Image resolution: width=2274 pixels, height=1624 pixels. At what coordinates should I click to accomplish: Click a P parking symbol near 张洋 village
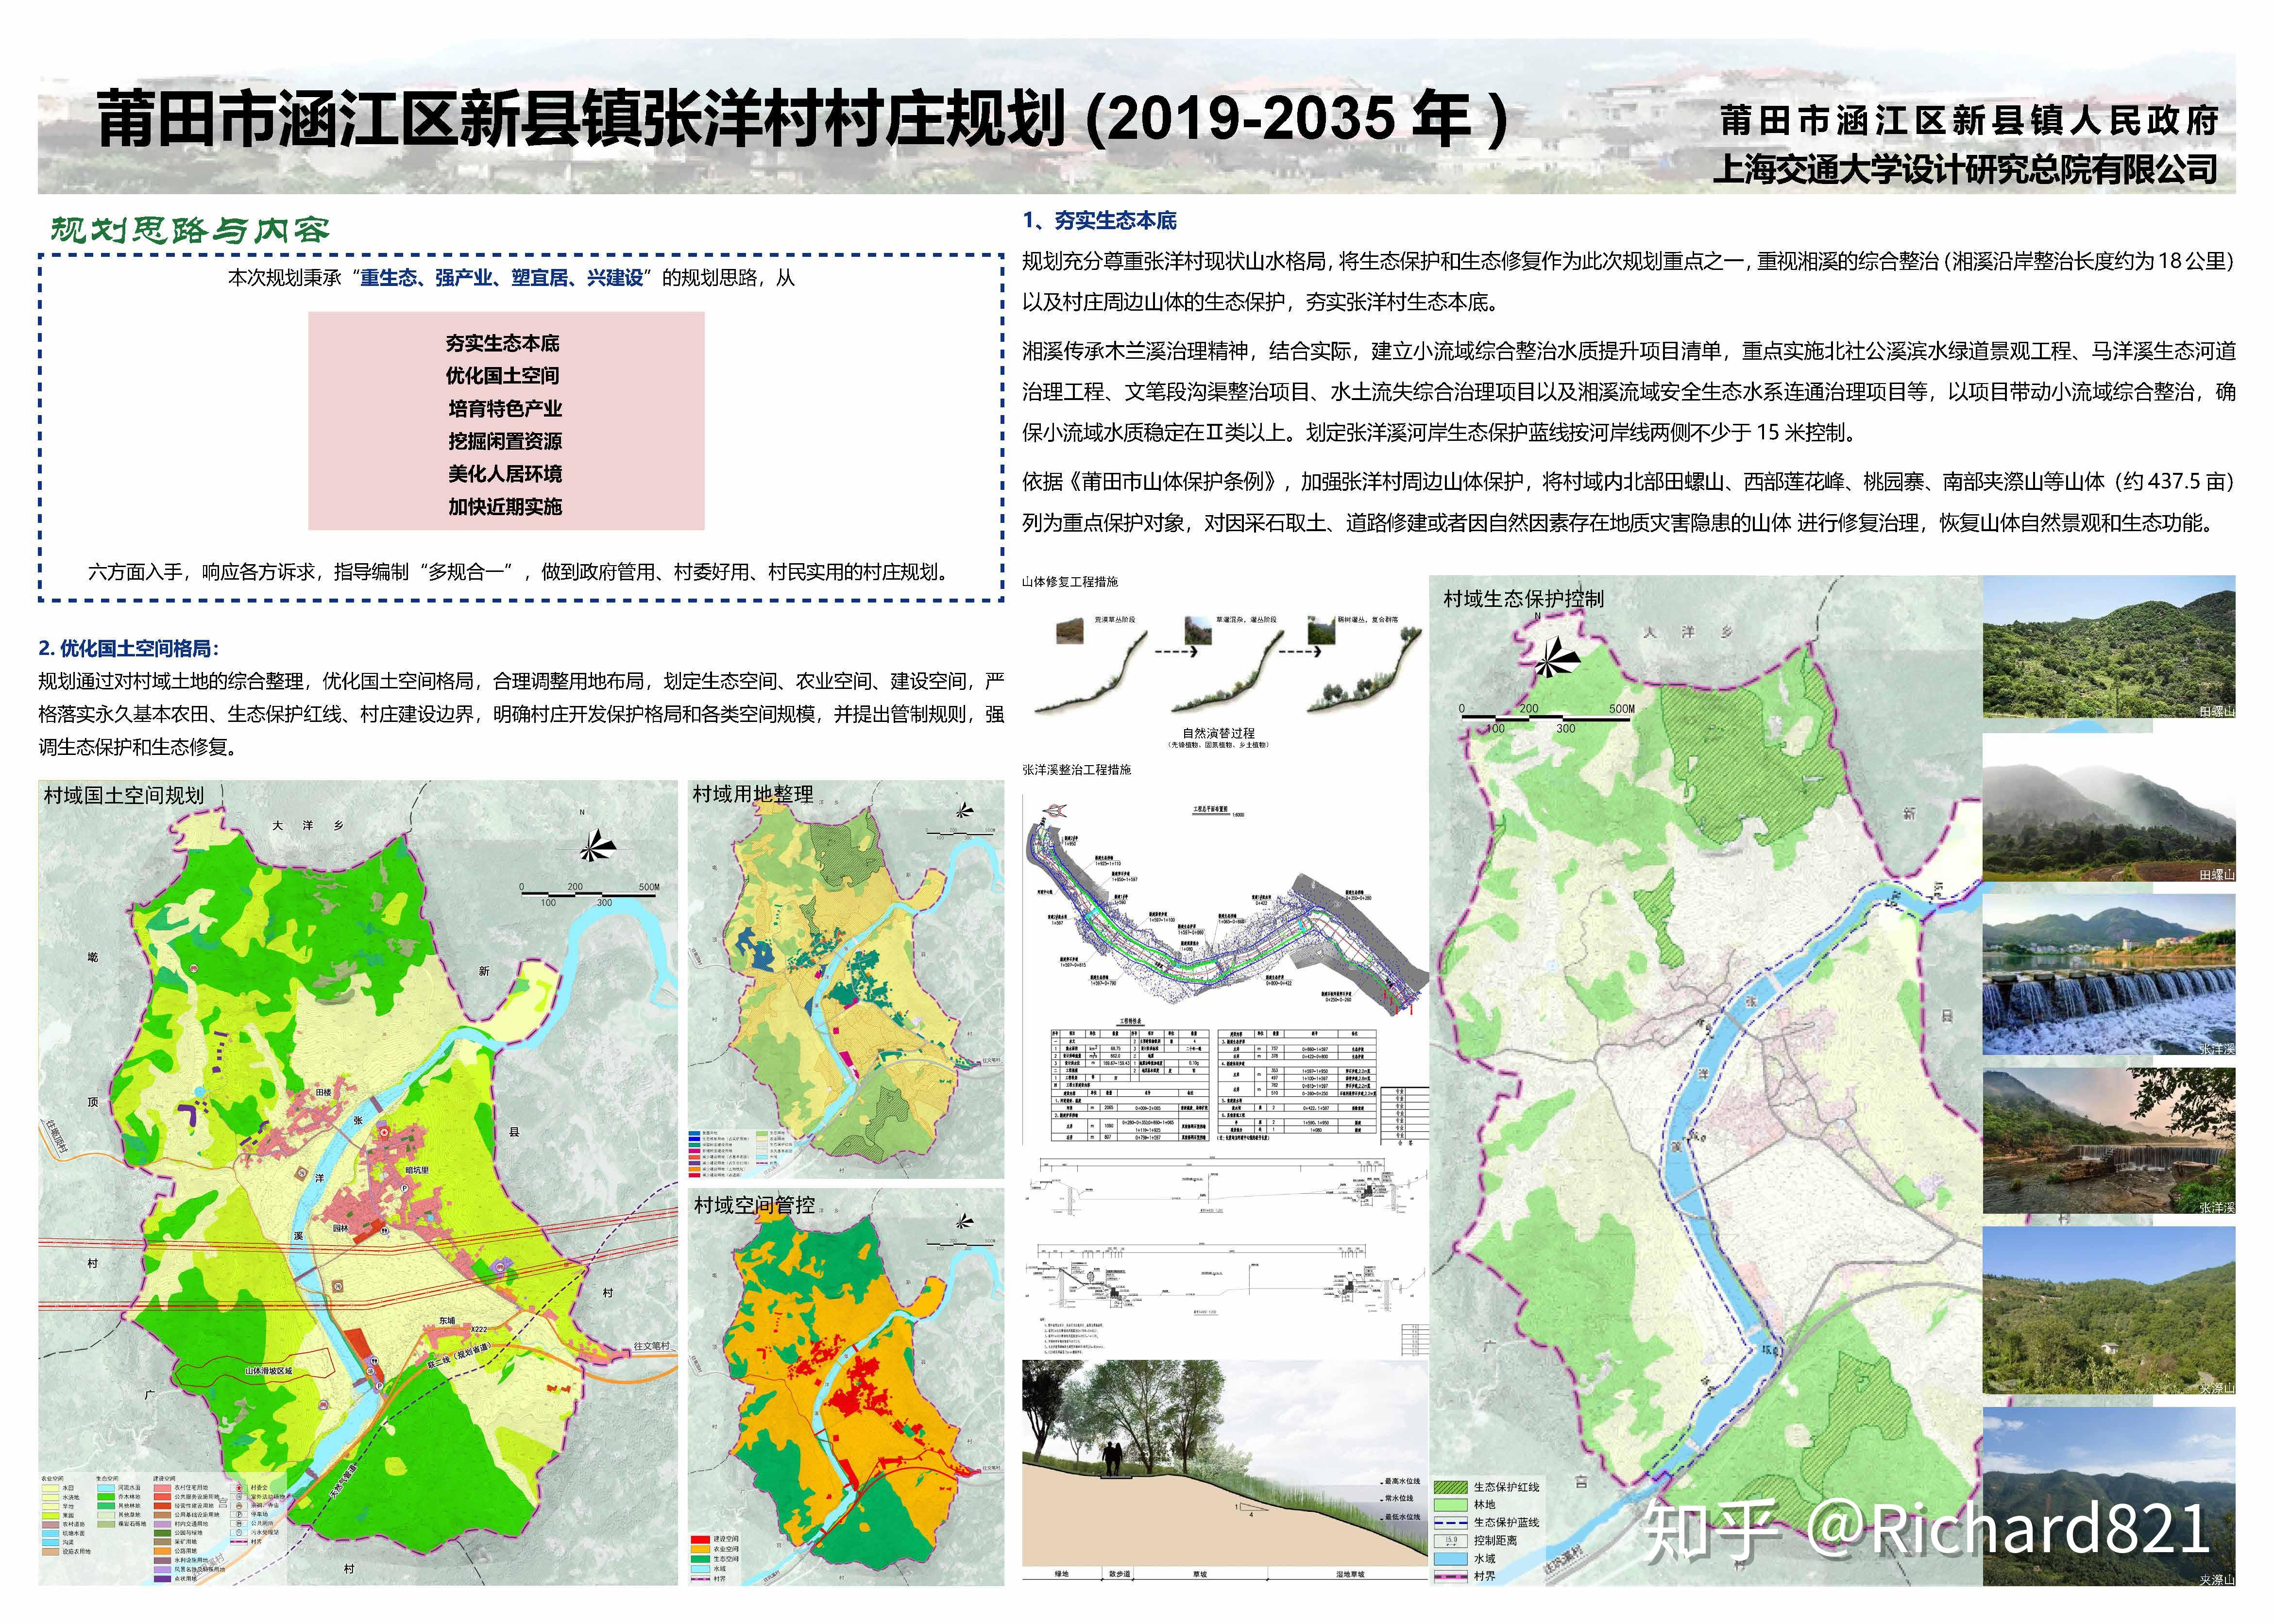point(404,1188)
